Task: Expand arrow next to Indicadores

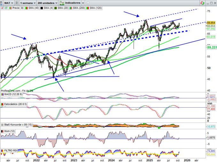Action: click(83, 3)
